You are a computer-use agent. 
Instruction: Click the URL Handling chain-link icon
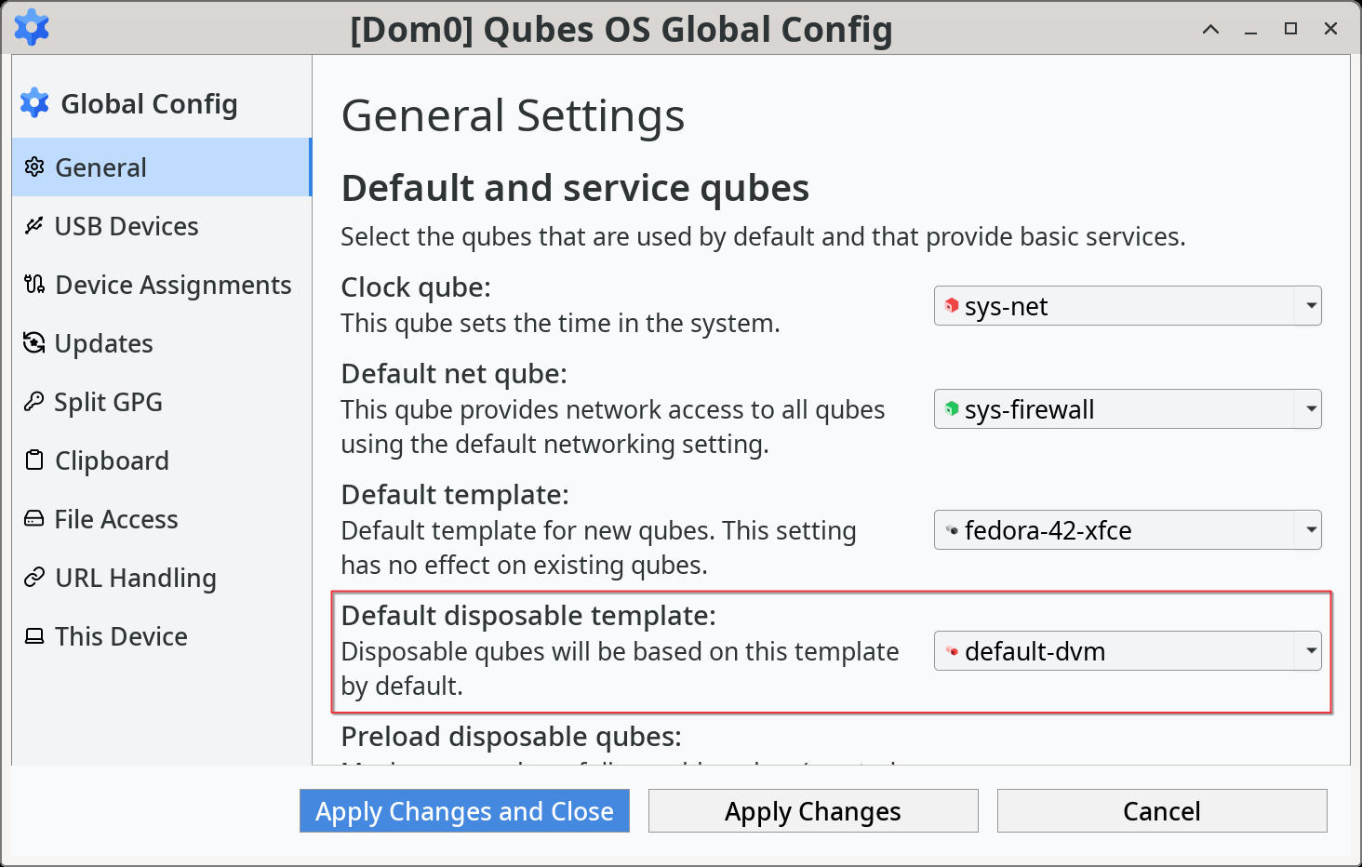tap(33, 577)
